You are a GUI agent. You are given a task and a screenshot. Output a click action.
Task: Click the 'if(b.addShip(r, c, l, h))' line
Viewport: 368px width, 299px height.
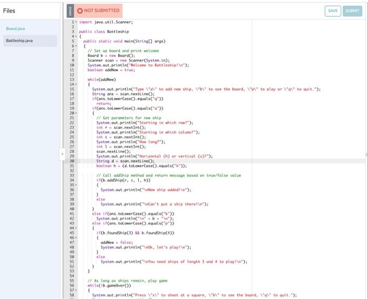tap(123, 180)
